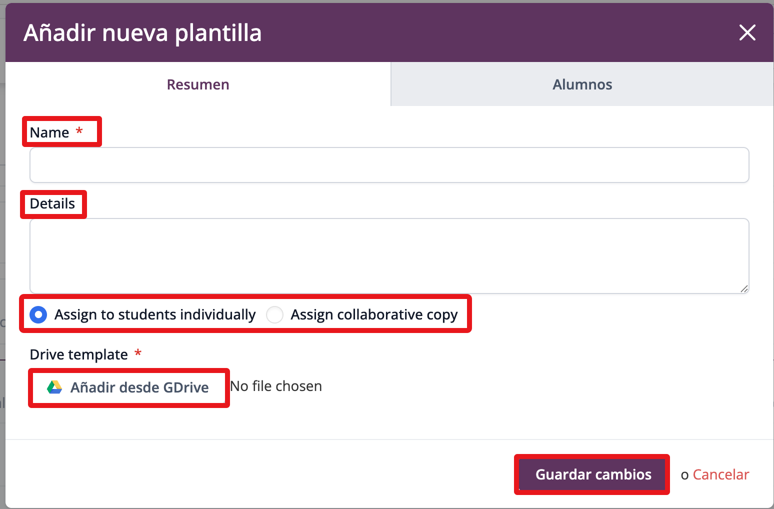This screenshot has width=774, height=509.
Task: Open the Alumnos tab
Action: coord(582,84)
